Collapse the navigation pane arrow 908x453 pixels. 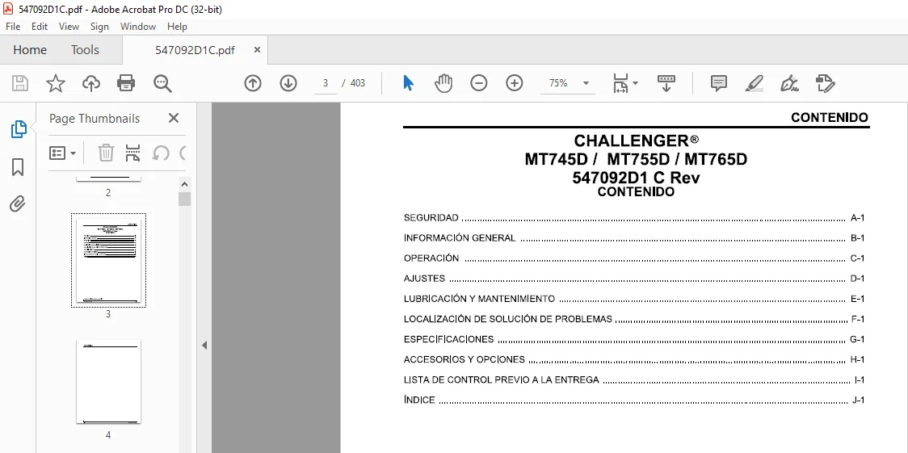[204, 346]
